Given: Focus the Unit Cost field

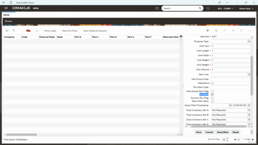Looking at the screenshot, I should pyautogui.click(x=231, y=46).
